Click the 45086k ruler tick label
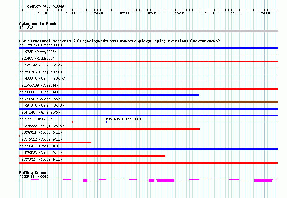Image resolution: width=287 pixels, height=198 pixels. (x=208, y=13)
